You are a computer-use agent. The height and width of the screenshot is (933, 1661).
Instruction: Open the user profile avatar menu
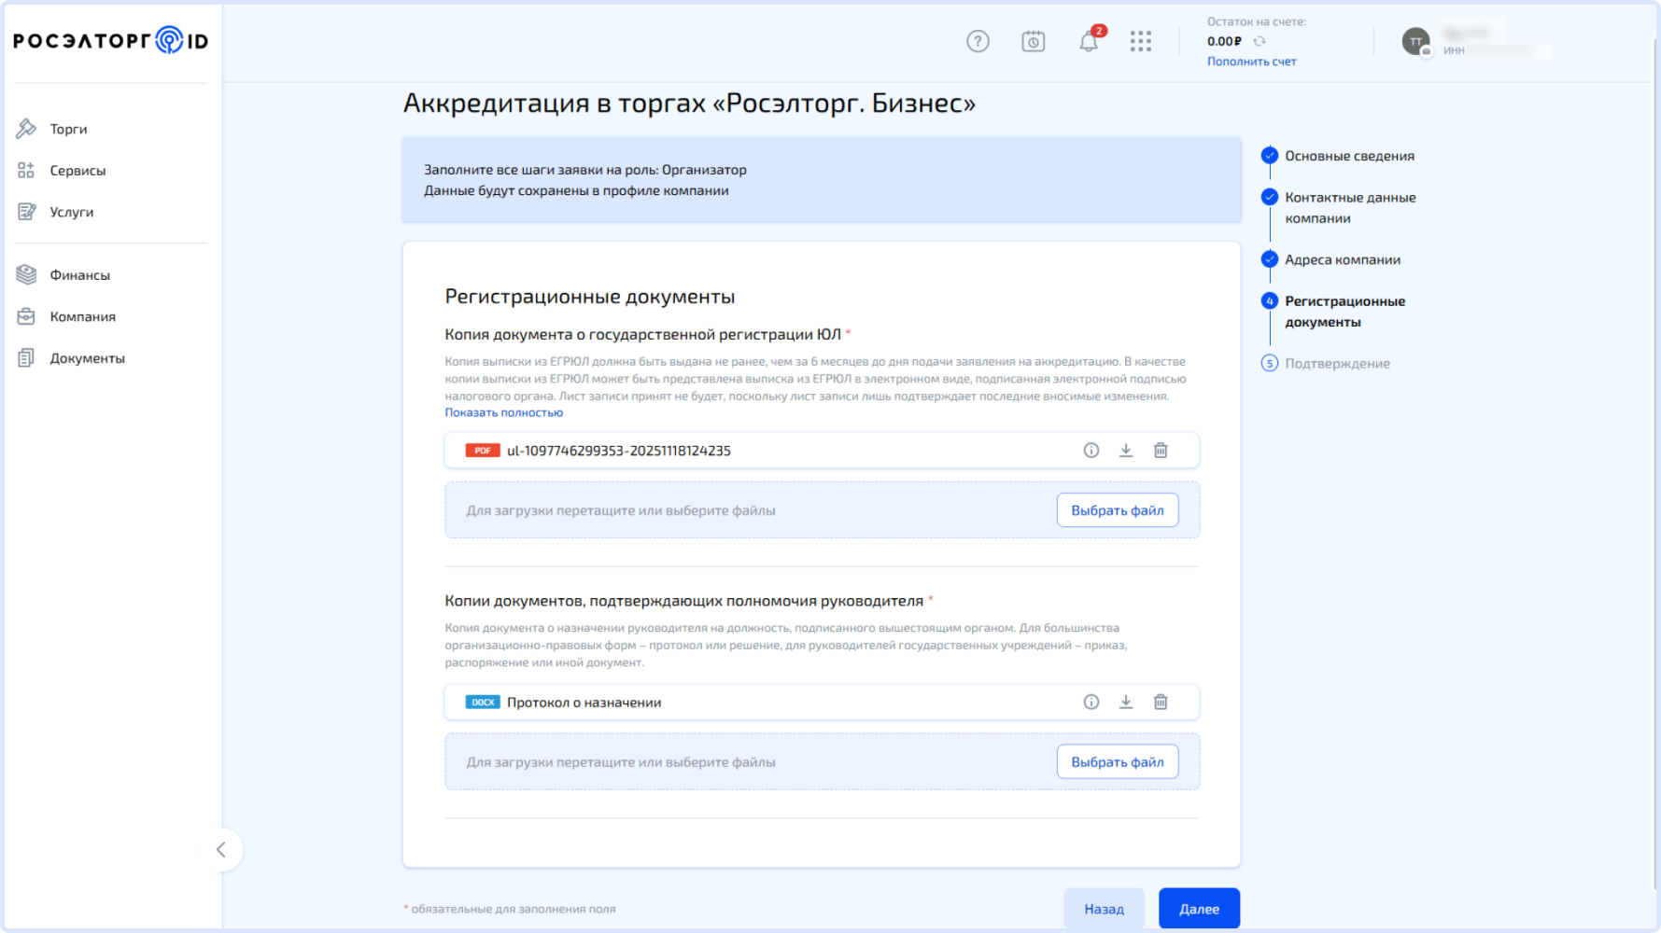1415,41
